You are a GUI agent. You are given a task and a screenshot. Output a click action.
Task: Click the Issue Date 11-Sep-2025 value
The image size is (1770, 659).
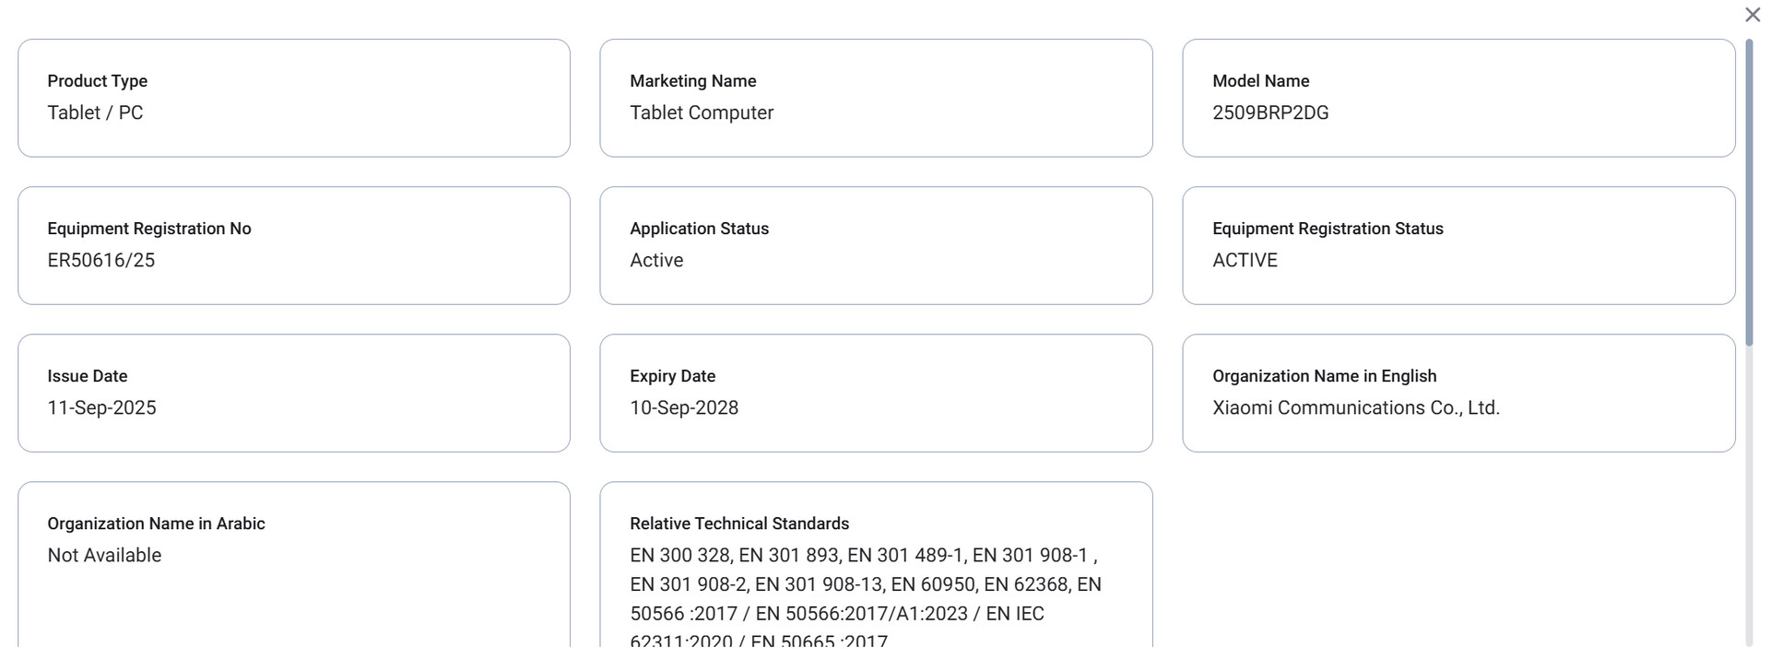(x=101, y=407)
